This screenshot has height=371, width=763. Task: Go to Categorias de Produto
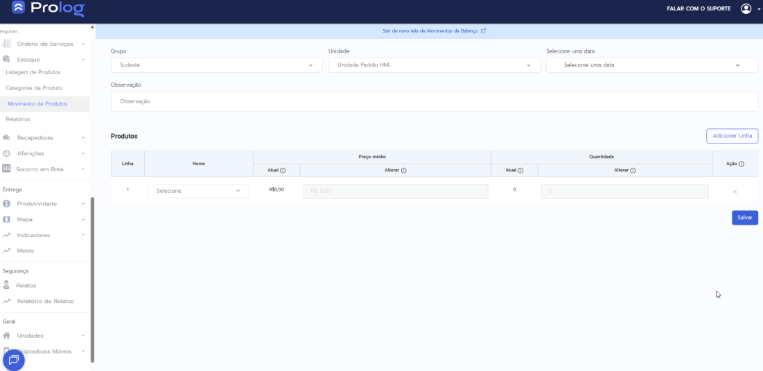point(34,88)
